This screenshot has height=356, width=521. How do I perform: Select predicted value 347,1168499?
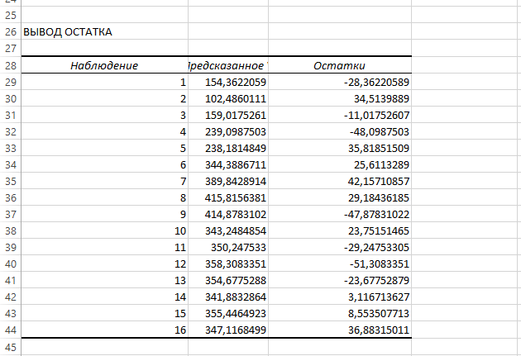tap(228, 330)
